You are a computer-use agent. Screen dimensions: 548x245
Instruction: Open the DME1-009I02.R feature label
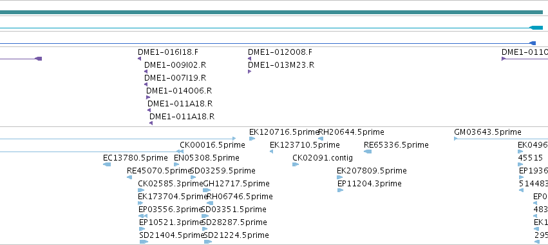click(x=175, y=65)
